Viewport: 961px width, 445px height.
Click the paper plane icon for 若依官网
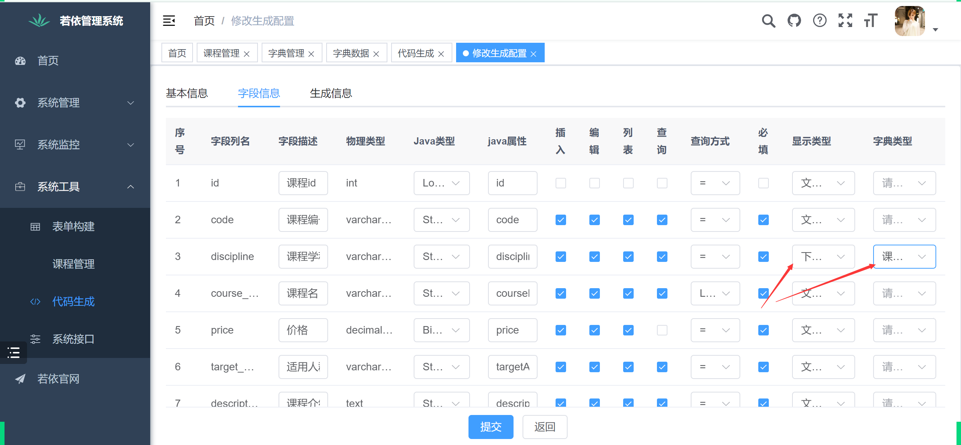tap(20, 379)
